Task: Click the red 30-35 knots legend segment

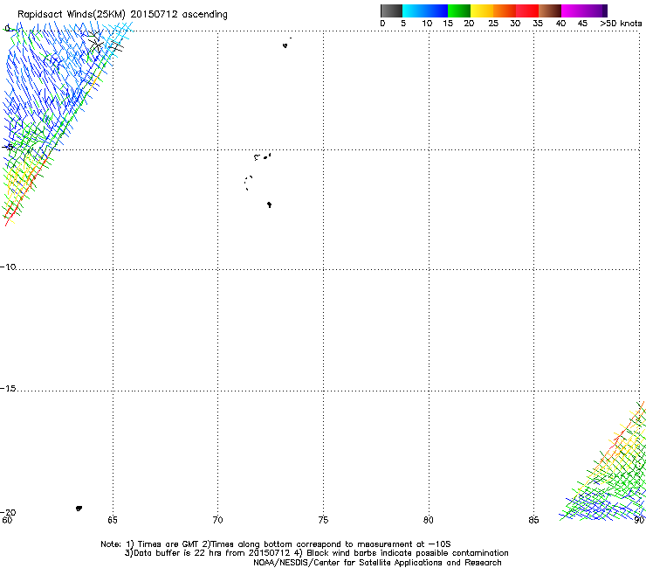Action: click(x=527, y=10)
